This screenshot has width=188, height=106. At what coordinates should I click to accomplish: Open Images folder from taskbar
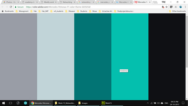[x=88, y=103]
